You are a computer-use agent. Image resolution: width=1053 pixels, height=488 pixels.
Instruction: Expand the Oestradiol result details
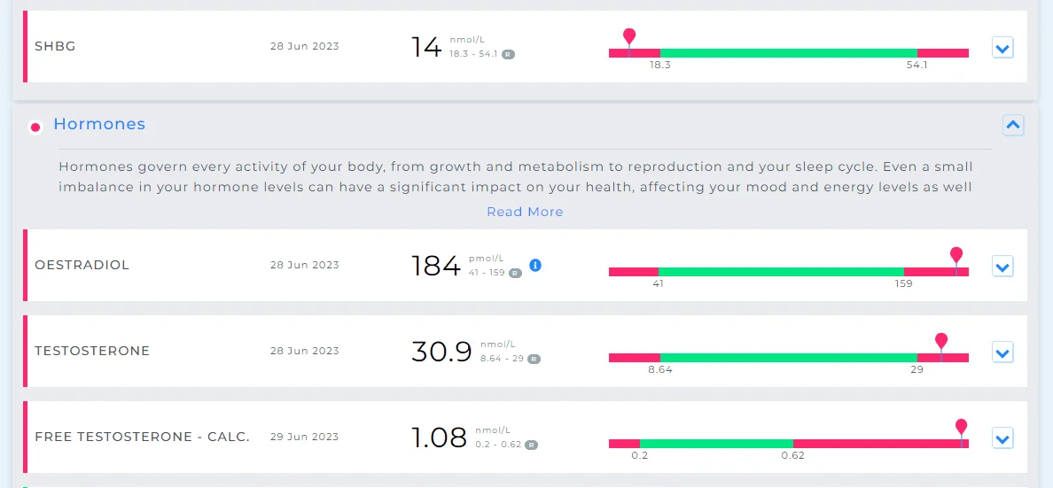(1002, 267)
